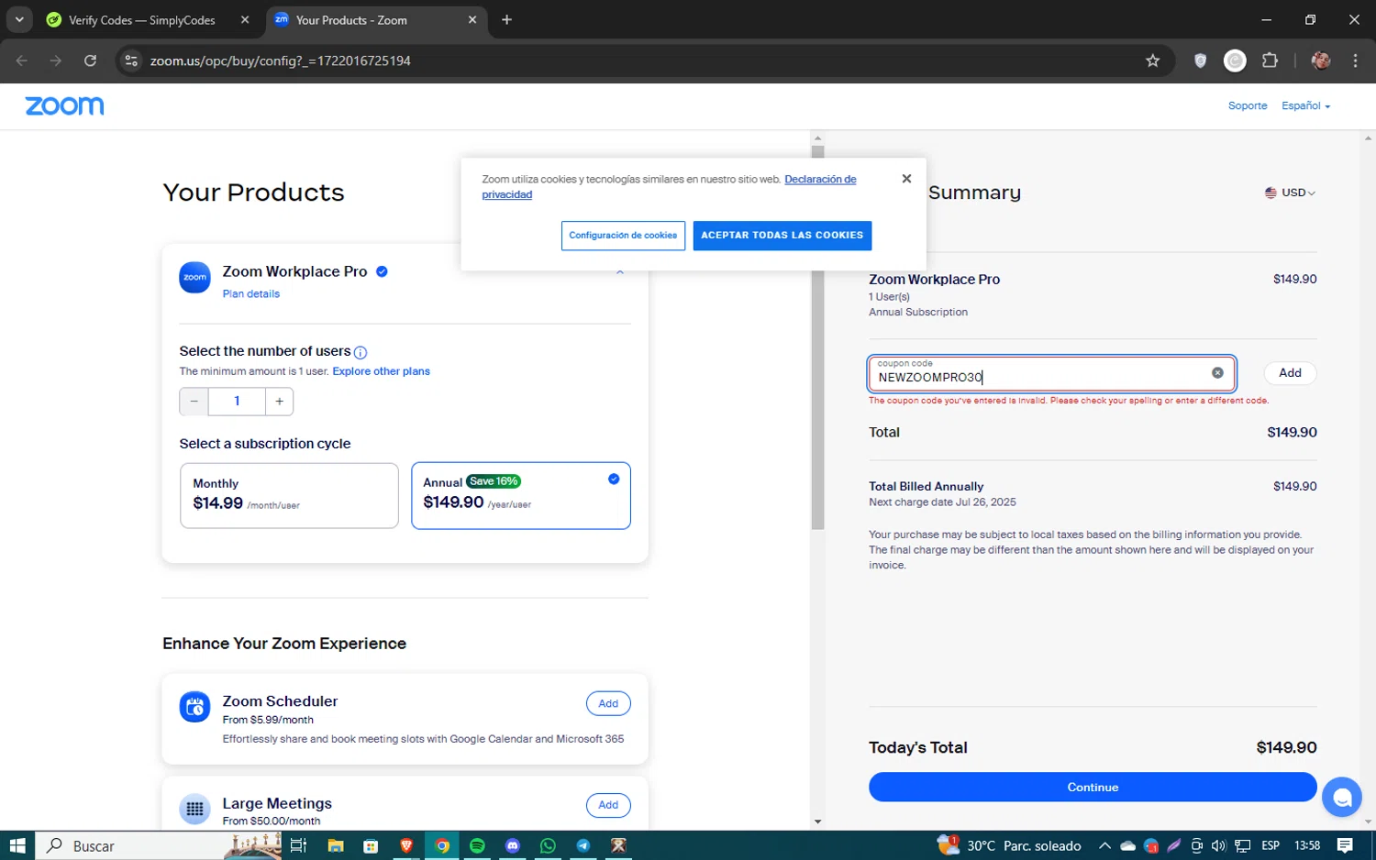
Task: Close the cookie consent banner
Action: (x=906, y=179)
